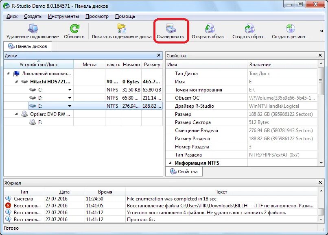This screenshot has width=328, height=235.
Task: Click the Дата column header in Журнал
Action: tap(64, 191)
